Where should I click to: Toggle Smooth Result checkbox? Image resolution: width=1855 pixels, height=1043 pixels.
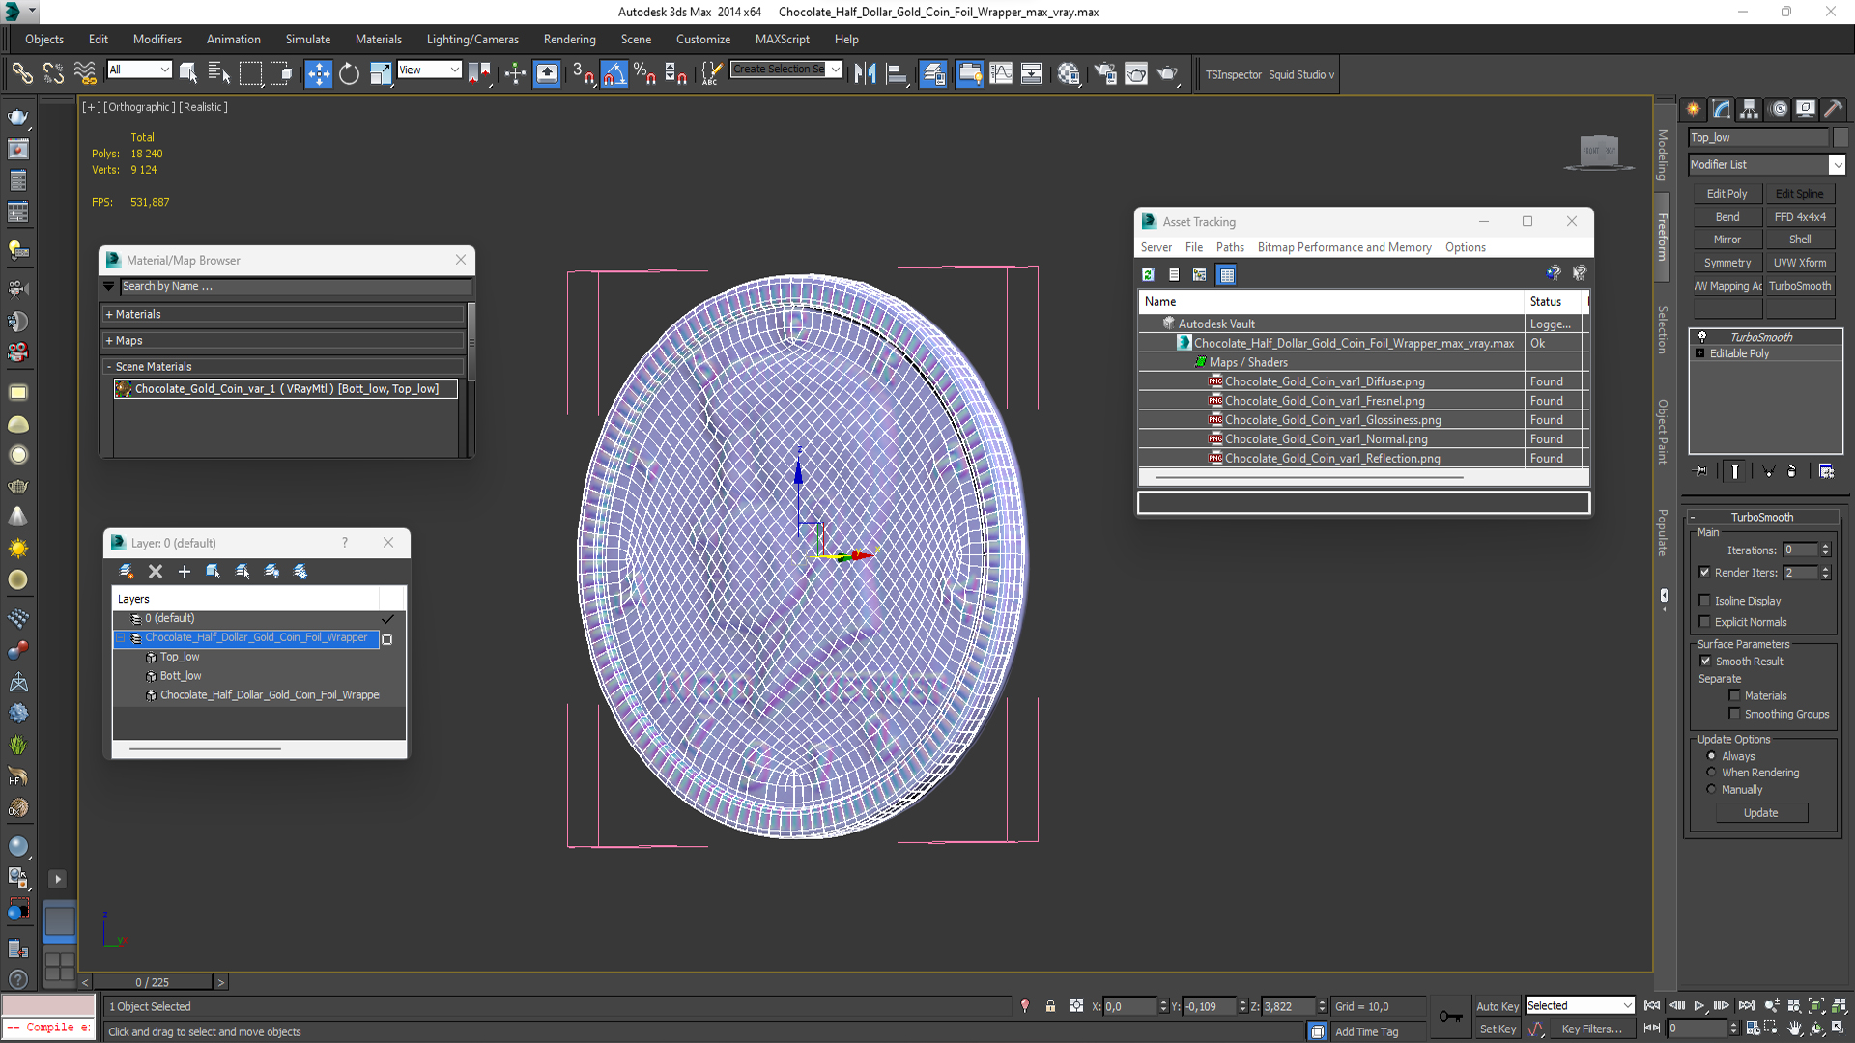click(1705, 661)
